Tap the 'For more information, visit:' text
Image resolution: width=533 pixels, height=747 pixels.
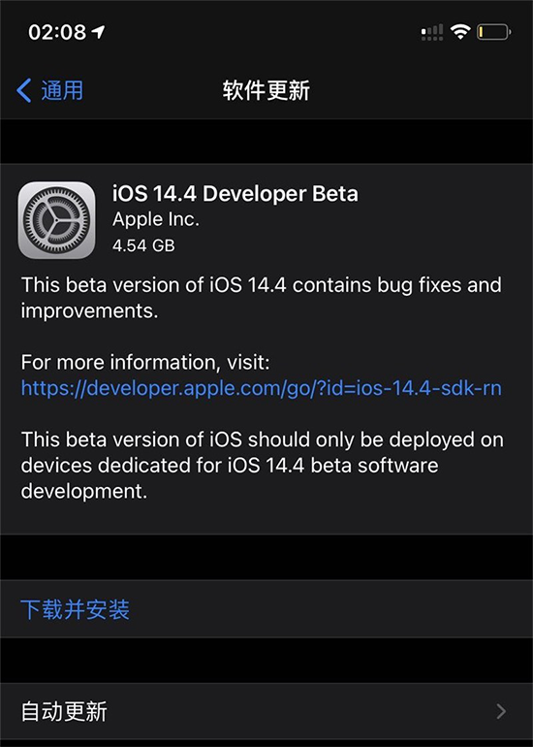click(x=145, y=363)
